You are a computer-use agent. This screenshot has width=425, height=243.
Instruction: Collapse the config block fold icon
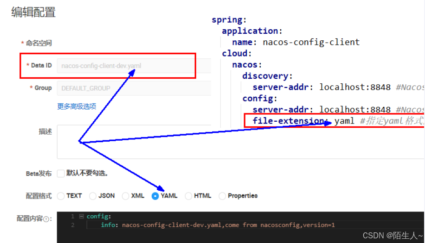(x=81, y=216)
